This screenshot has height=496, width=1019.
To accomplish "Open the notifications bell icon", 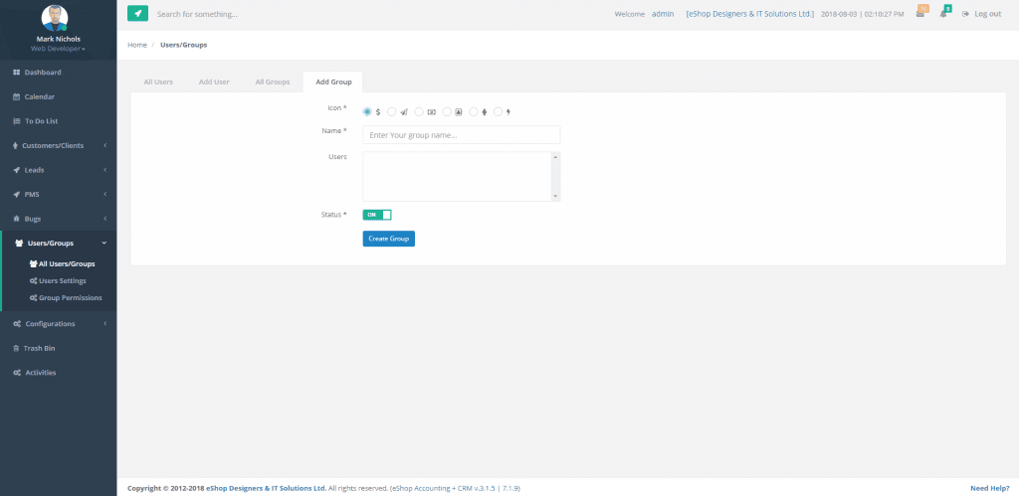I will [943, 14].
